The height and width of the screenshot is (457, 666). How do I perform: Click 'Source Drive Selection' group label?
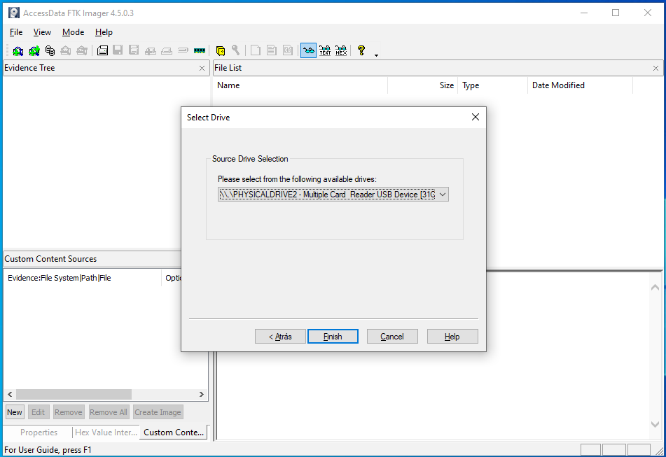coord(250,159)
